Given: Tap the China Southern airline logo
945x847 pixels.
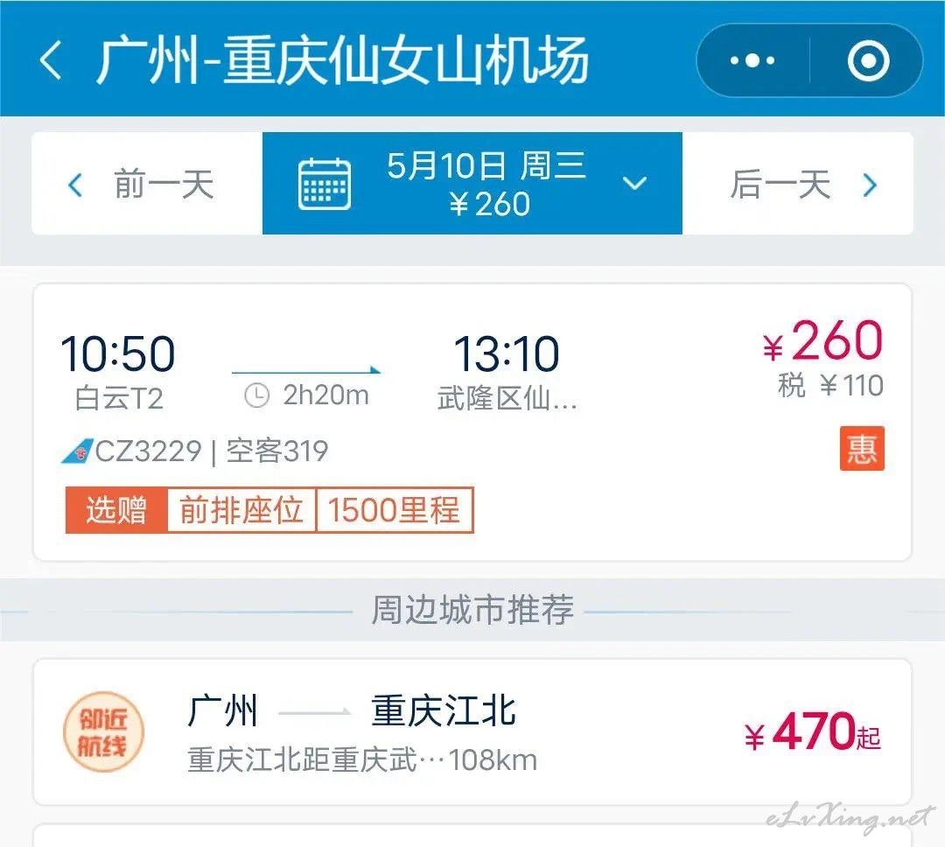Looking at the screenshot, I should pyautogui.click(x=76, y=451).
